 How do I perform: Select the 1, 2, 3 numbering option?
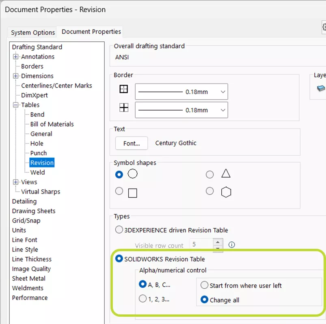coord(142,298)
